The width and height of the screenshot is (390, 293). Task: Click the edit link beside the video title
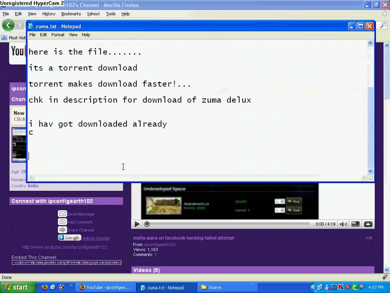[x=369, y=238]
